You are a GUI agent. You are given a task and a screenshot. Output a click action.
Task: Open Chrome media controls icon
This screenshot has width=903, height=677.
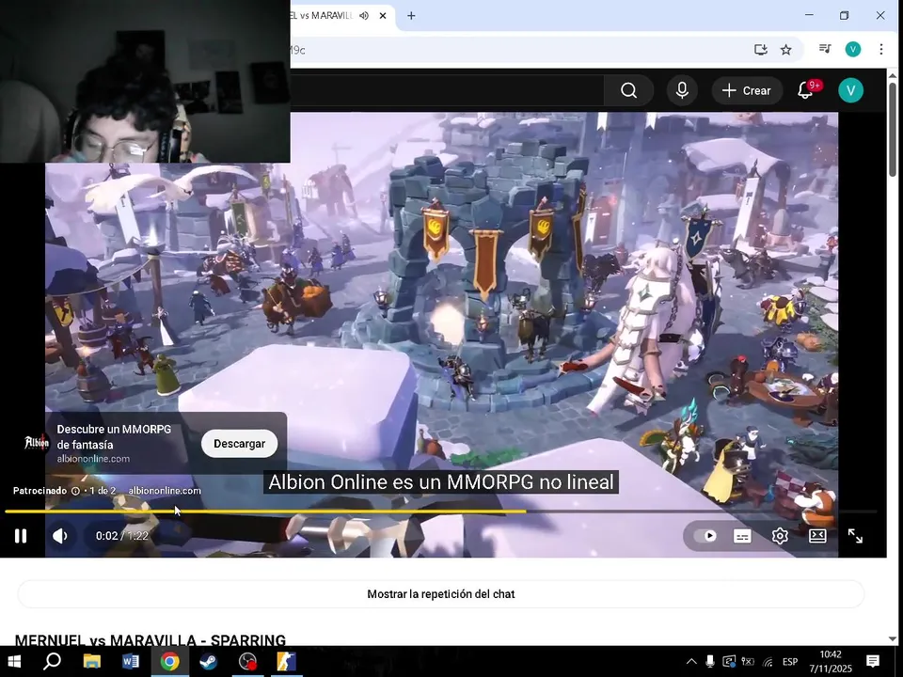825,50
